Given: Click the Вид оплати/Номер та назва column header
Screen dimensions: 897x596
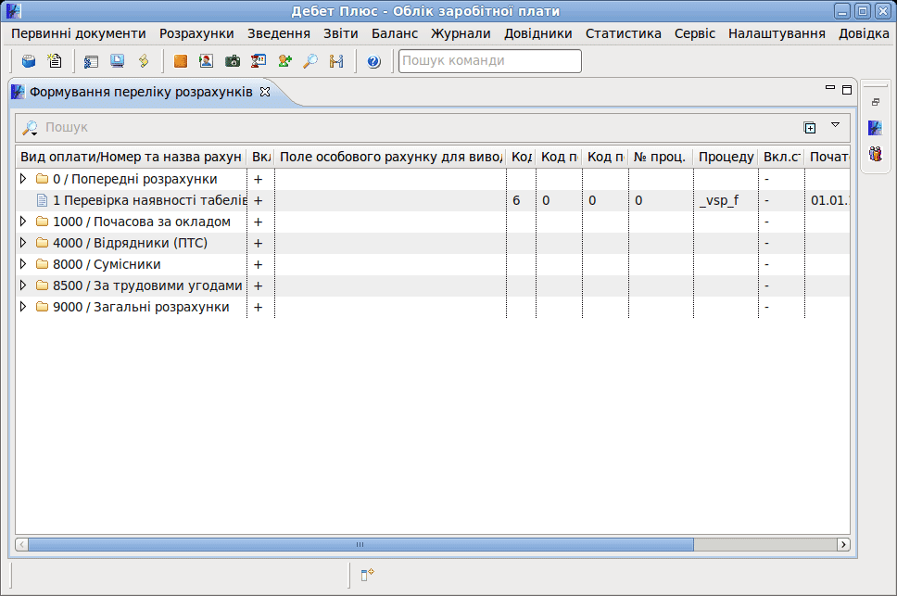Looking at the screenshot, I should (131, 157).
